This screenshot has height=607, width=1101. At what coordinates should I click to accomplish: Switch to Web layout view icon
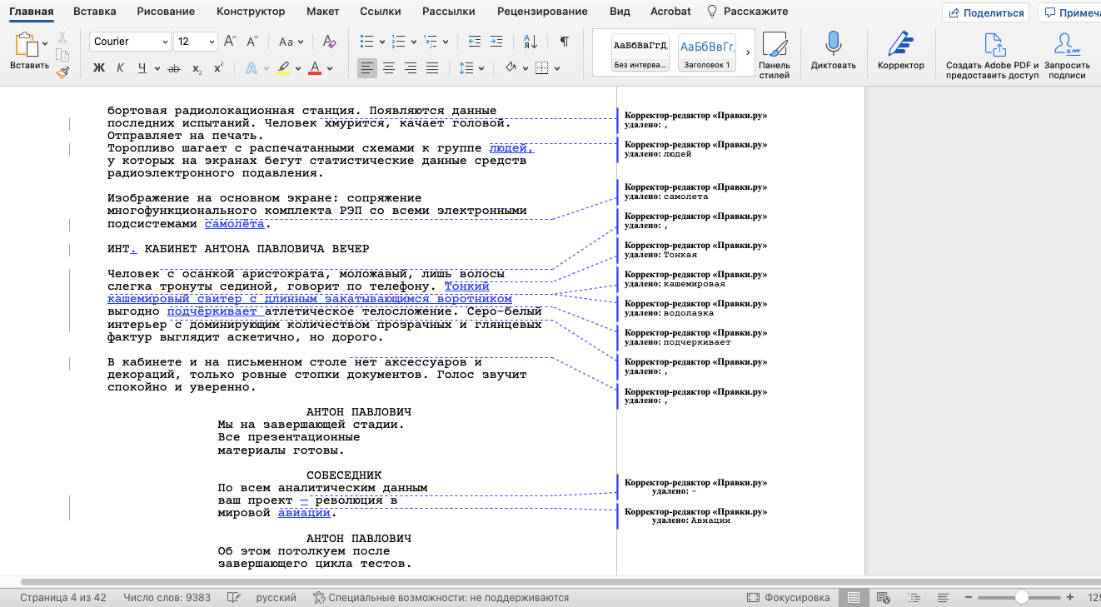click(884, 598)
